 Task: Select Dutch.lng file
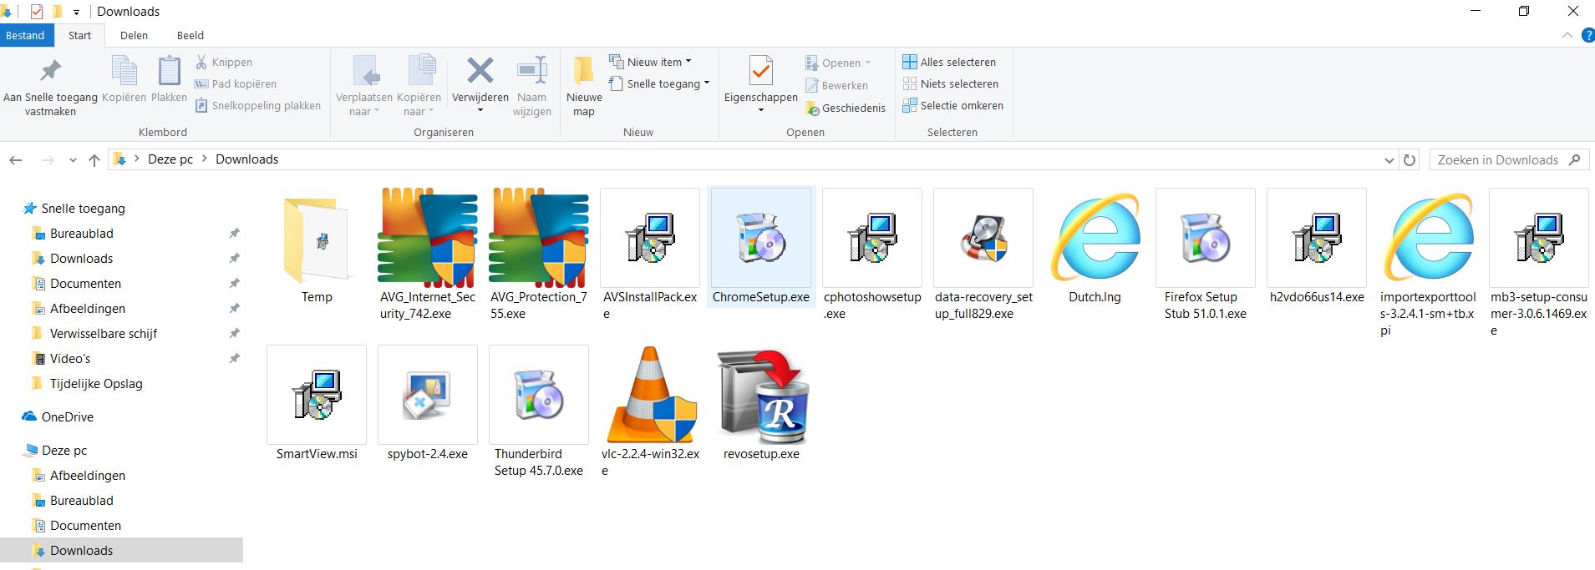click(1095, 248)
